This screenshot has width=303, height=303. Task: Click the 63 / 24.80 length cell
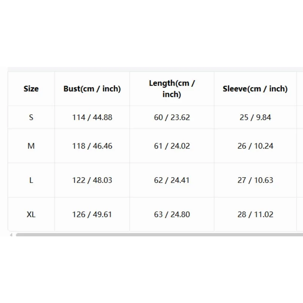click(172, 214)
